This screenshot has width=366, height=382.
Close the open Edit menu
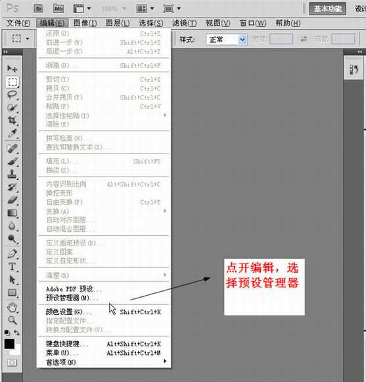point(52,23)
